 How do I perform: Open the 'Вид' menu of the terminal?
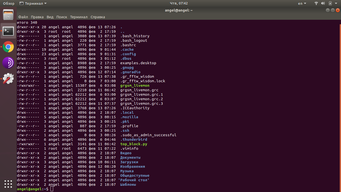(x=50, y=17)
